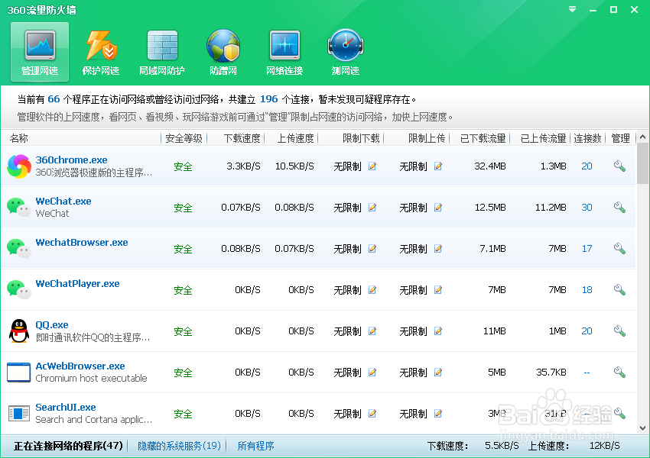650x458 pixels.
Task: Click the 安全 rating for QQ.exe
Action: point(183,331)
